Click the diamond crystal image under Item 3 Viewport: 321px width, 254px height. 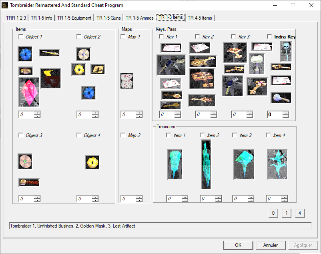coord(244,165)
